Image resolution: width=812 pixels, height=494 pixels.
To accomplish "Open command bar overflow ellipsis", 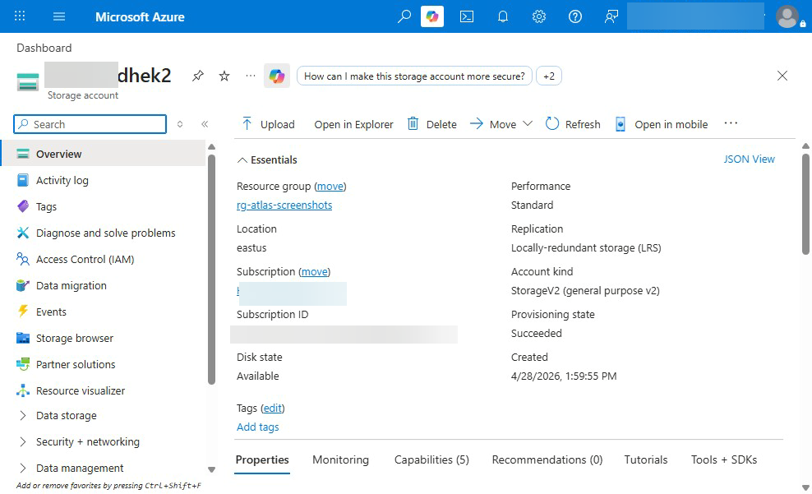I will tap(731, 123).
